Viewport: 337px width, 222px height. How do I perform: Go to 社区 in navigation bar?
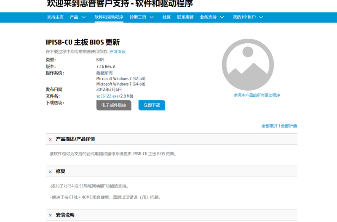(x=166, y=17)
